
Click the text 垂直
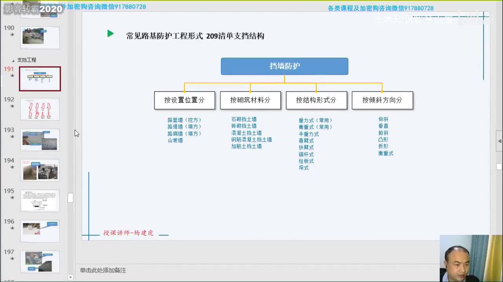point(383,126)
